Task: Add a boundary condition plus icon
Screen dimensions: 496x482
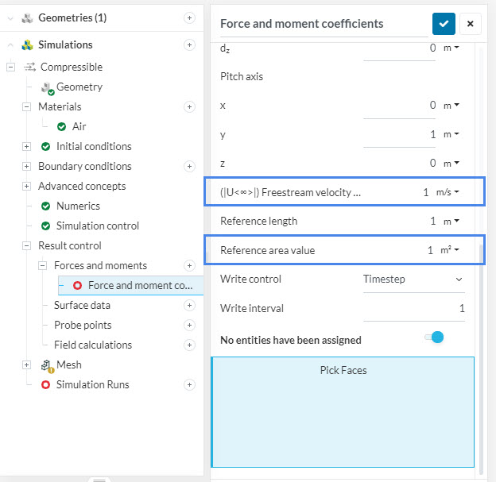Action: 189,166
